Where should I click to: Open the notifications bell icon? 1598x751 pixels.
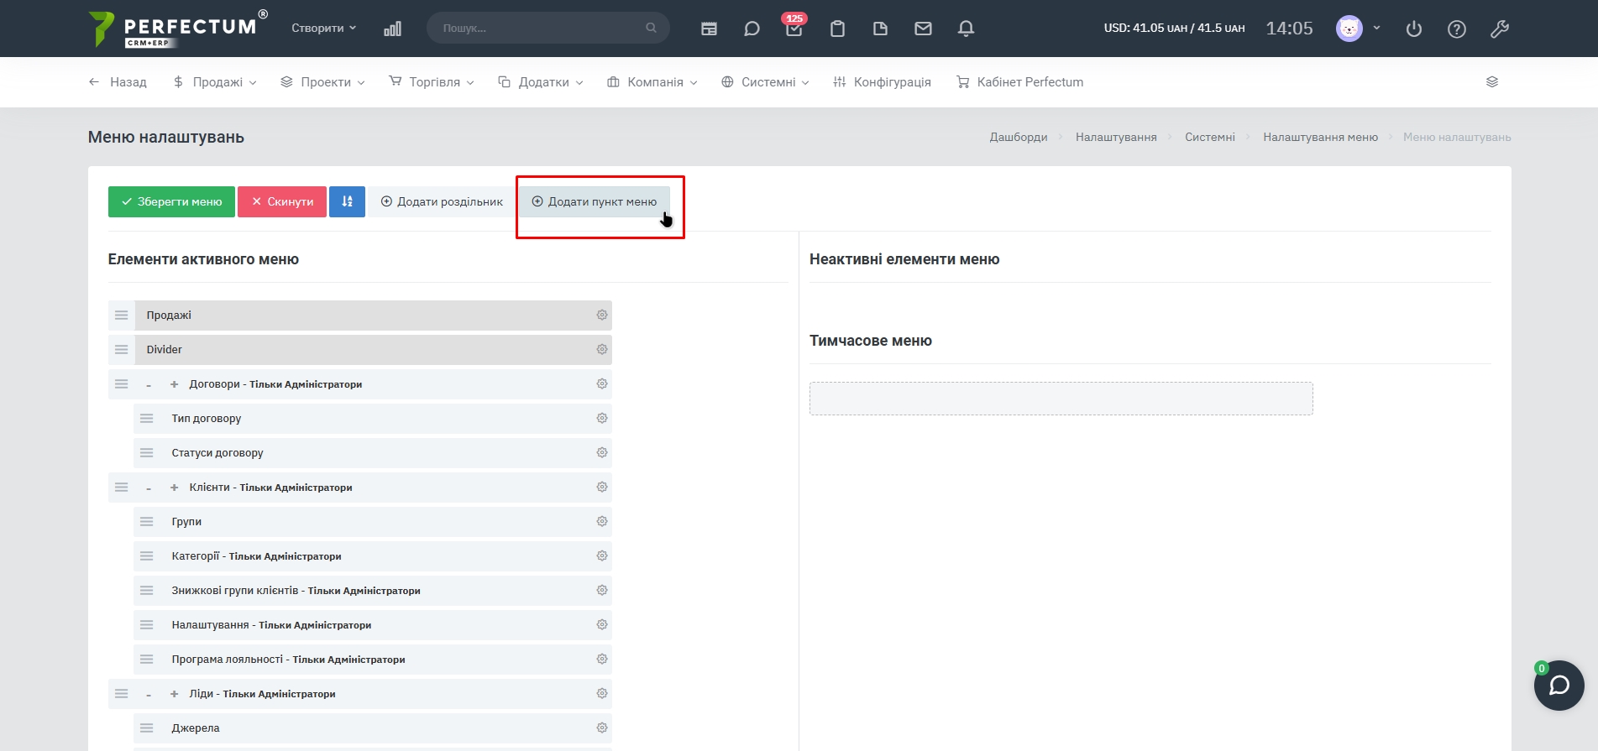966,29
